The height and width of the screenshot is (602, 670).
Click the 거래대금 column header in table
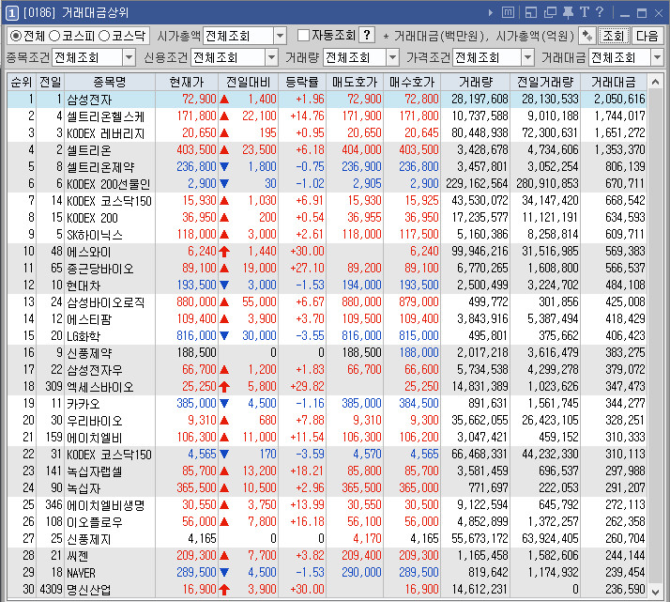point(614,82)
